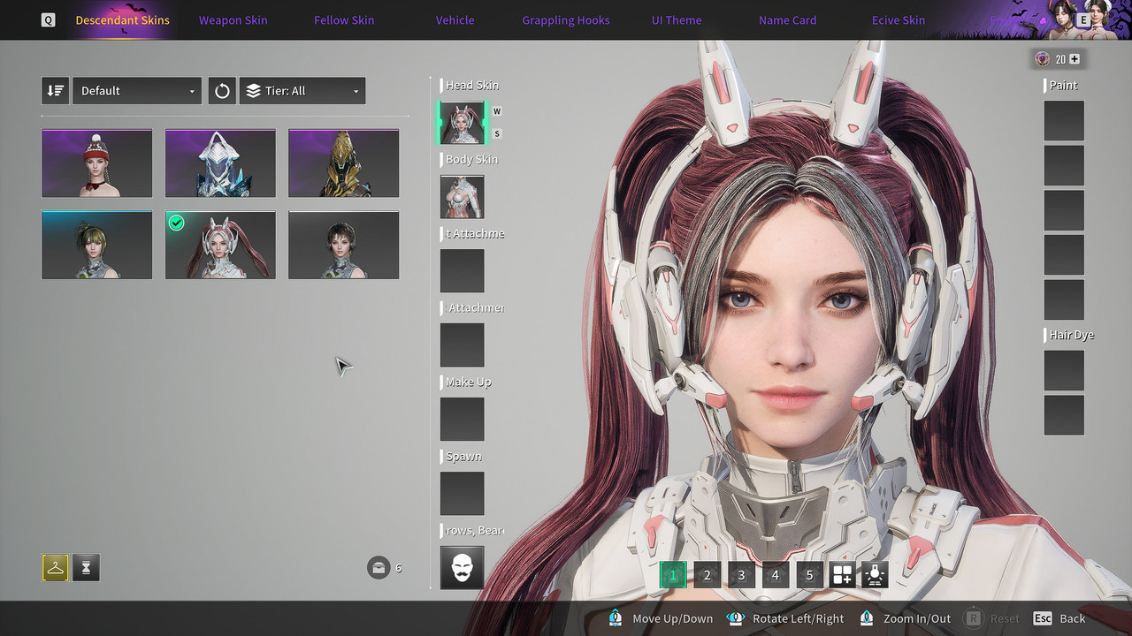Select the second Hair Dye slot
Screen dimensions: 1132x636
click(1064, 415)
